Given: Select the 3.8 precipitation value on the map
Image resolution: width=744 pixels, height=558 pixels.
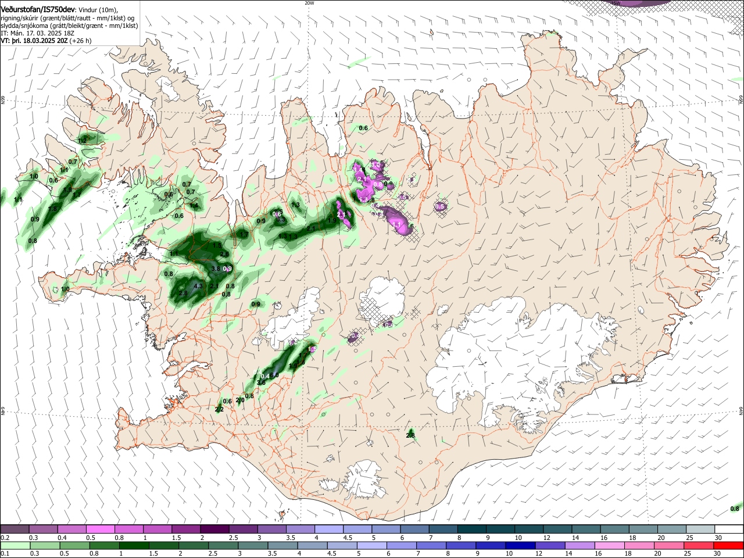Looking at the screenshot, I should [x=216, y=269].
